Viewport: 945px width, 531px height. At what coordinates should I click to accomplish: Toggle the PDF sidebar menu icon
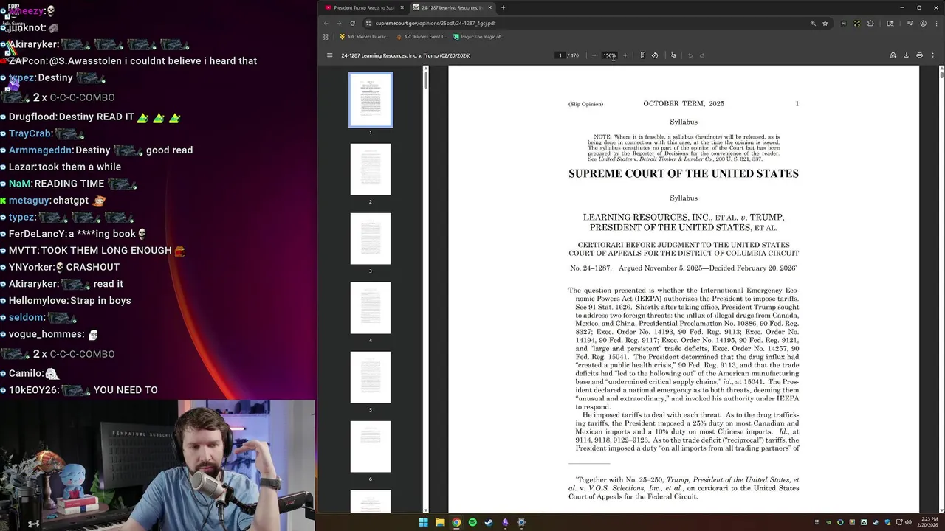329,55
